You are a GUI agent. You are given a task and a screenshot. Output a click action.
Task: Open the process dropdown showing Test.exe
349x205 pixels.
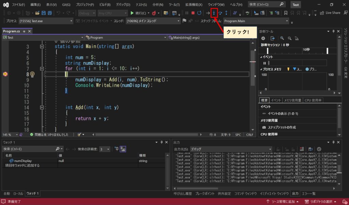[46, 21]
